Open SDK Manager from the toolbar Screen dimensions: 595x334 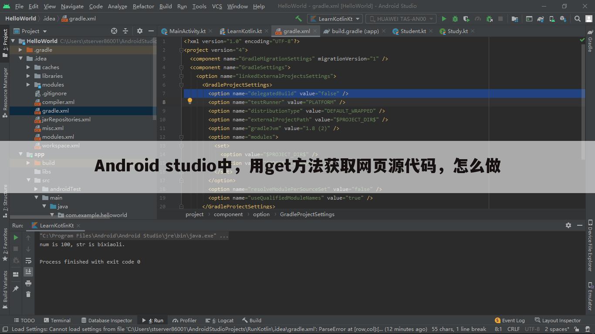click(x=563, y=19)
